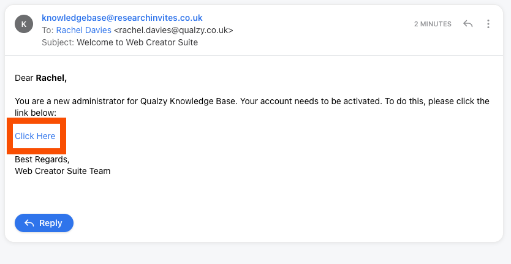Screen dimensions: 511x264
Task: Click the "Subject:" label
Action: click(58, 42)
